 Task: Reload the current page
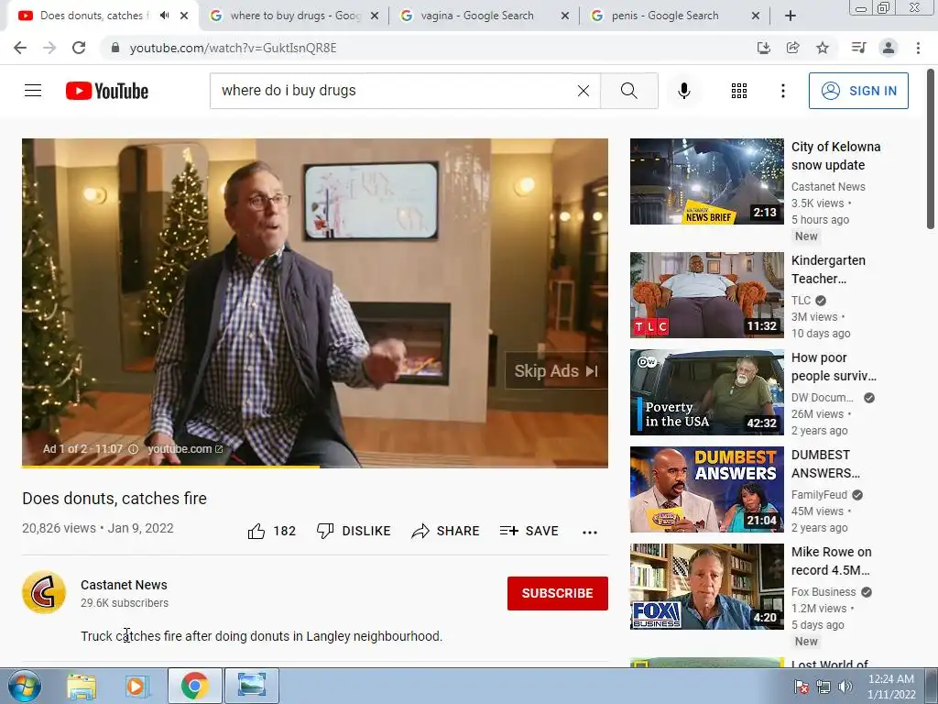coord(79,48)
